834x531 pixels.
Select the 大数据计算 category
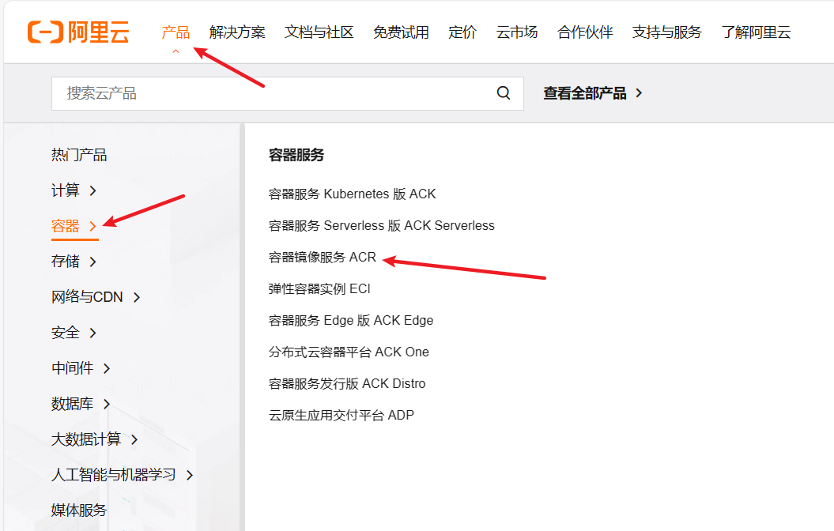[x=86, y=439]
